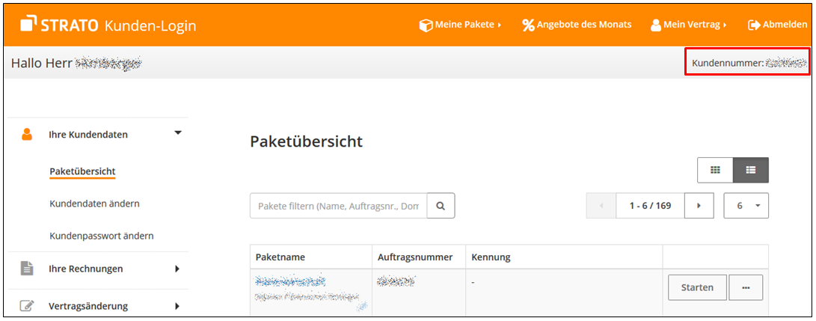Open Kundenpasswort ändern in sidebar
The image size is (816, 321).
pyautogui.click(x=101, y=236)
